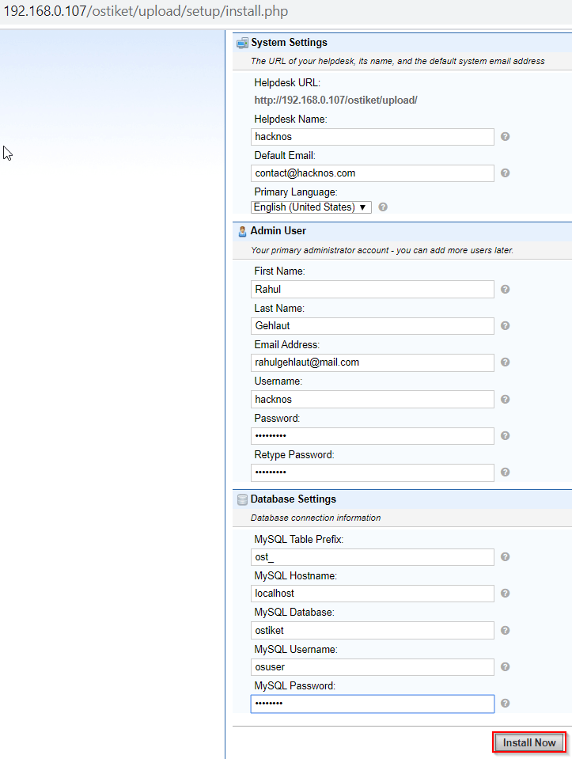Click help icon beside MySQL Hostname field
The height and width of the screenshot is (759, 572).
(x=505, y=593)
